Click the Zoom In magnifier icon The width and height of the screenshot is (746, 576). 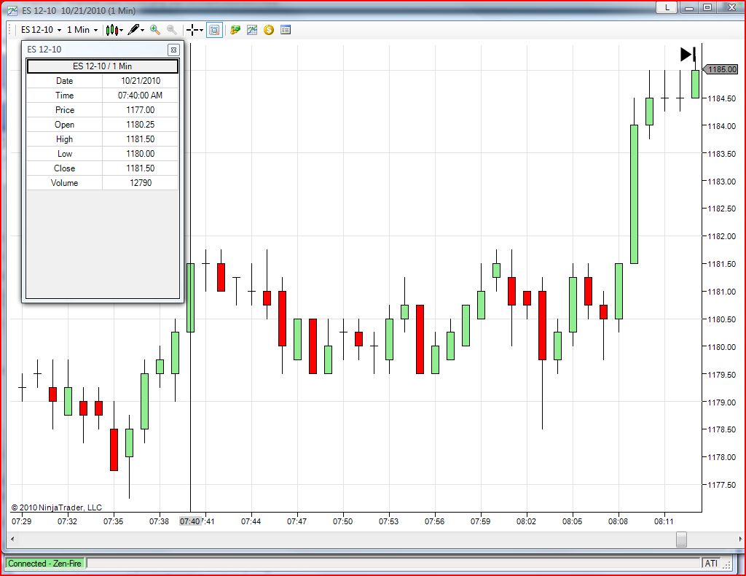pyautogui.click(x=155, y=30)
